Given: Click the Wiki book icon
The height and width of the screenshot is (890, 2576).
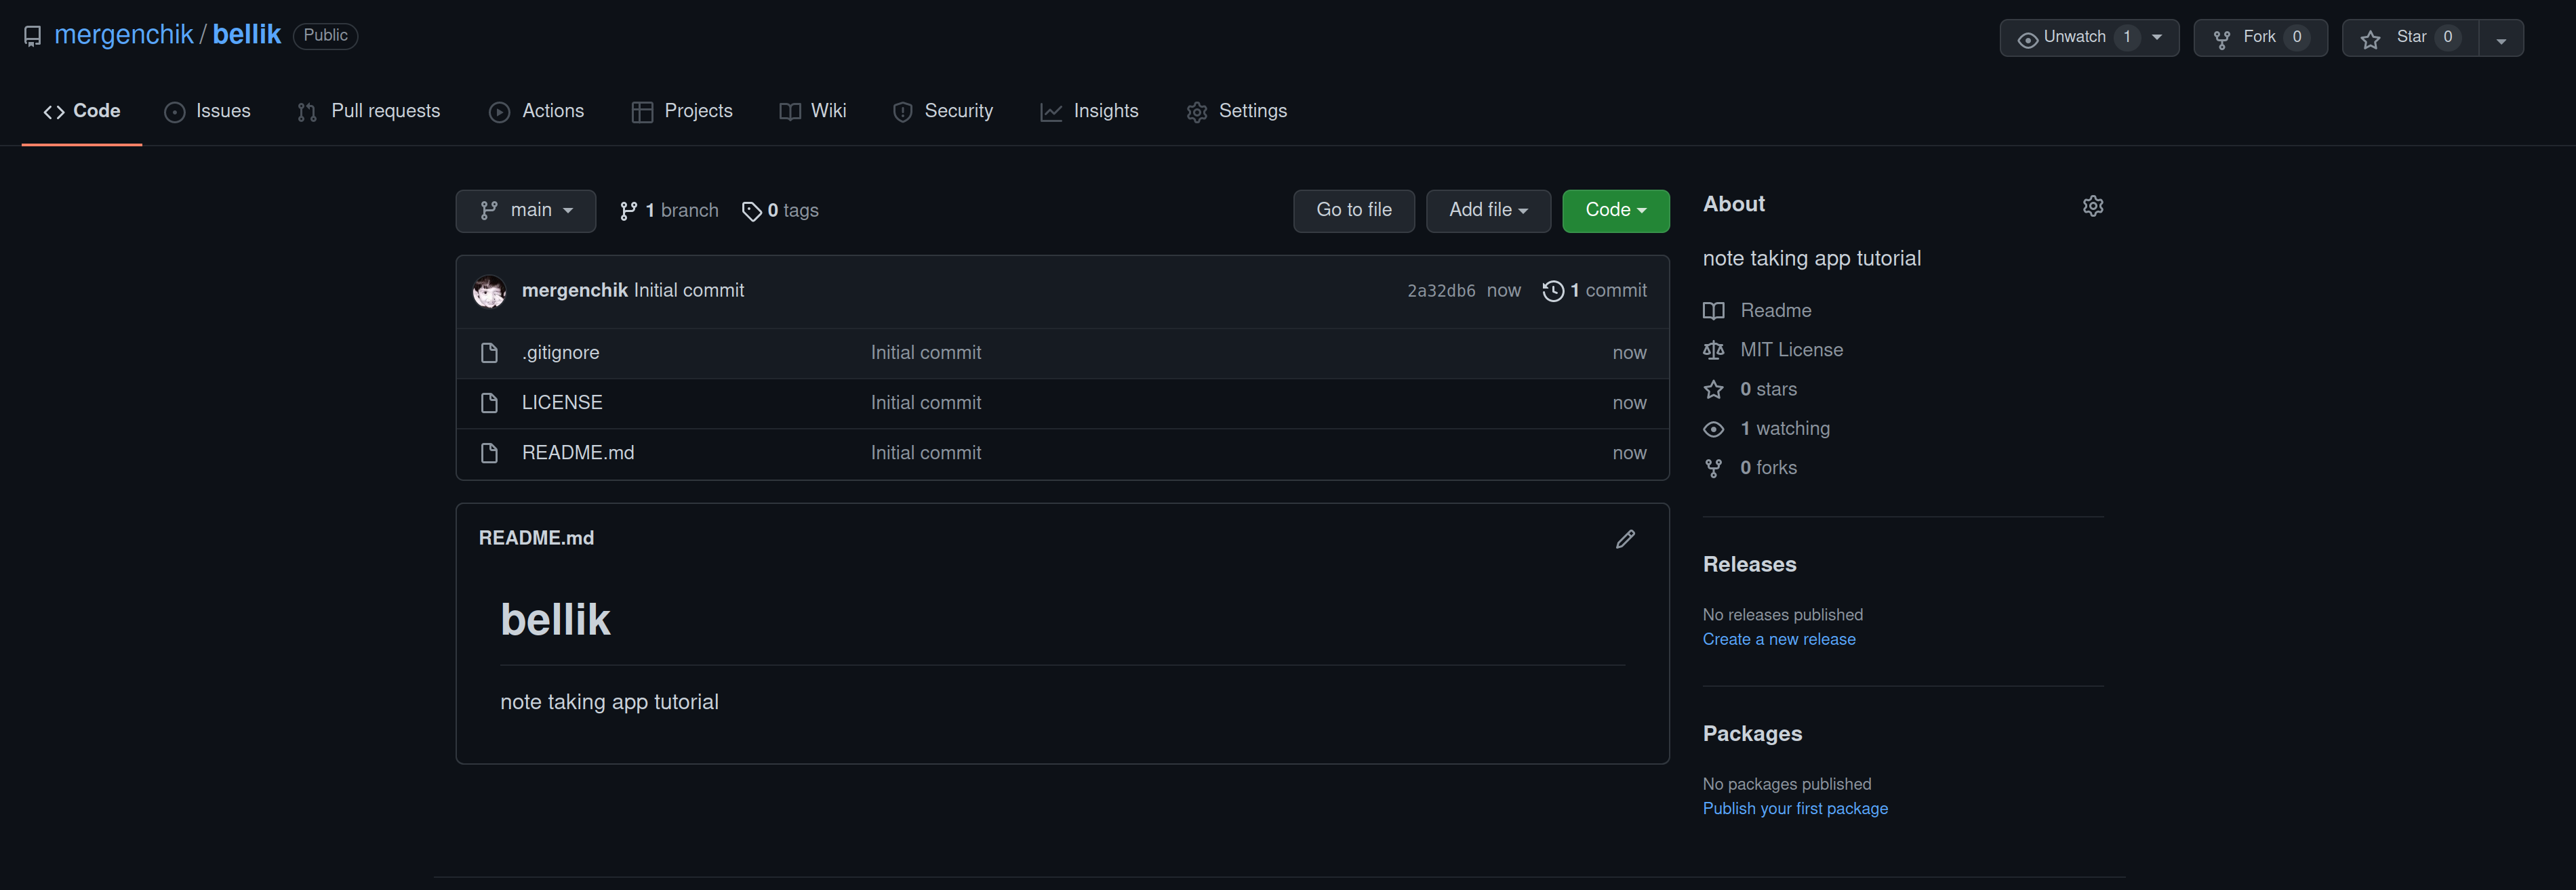Looking at the screenshot, I should click(790, 113).
